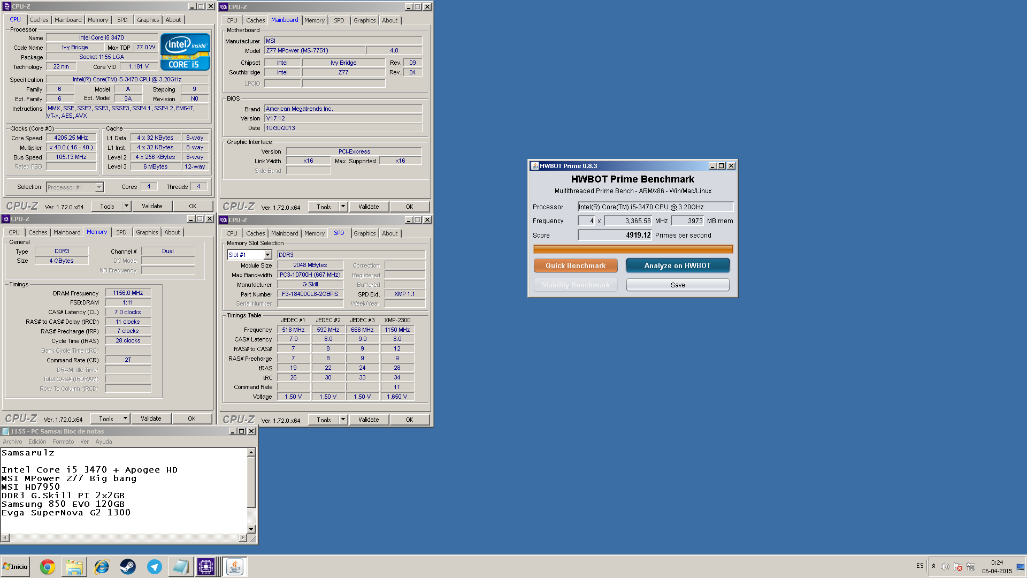Open Action Center flag tray icon
Image resolution: width=1027 pixels, height=578 pixels.
pos(958,567)
